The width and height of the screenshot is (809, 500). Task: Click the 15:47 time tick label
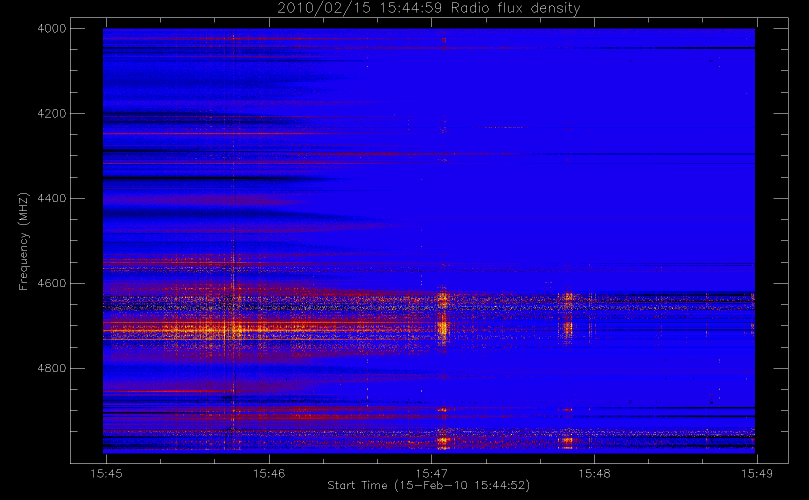(432, 473)
